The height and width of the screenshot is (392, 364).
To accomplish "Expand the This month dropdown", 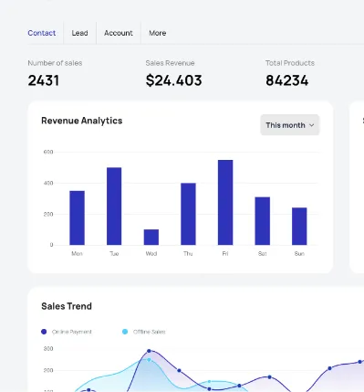I will [290, 125].
